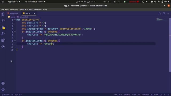Viewport: 171px width, 96px height.
Task: Open the Run and Debug view
Action: coord(3,34)
